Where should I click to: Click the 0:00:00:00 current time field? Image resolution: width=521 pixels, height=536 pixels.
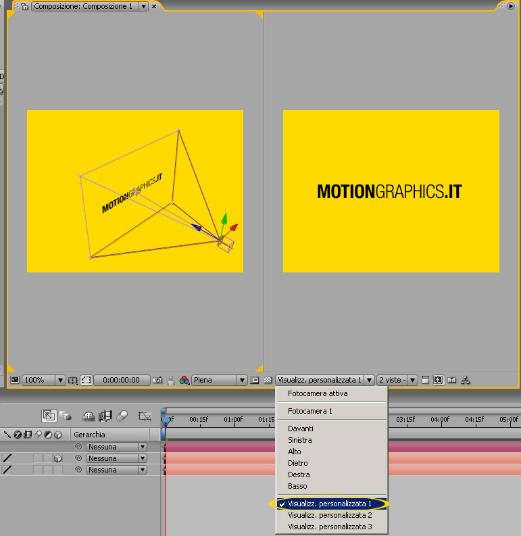pyautogui.click(x=122, y=380)
